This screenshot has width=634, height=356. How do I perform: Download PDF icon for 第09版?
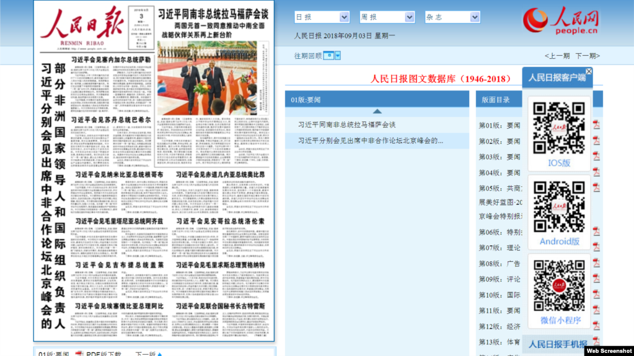tap(596, 279)
